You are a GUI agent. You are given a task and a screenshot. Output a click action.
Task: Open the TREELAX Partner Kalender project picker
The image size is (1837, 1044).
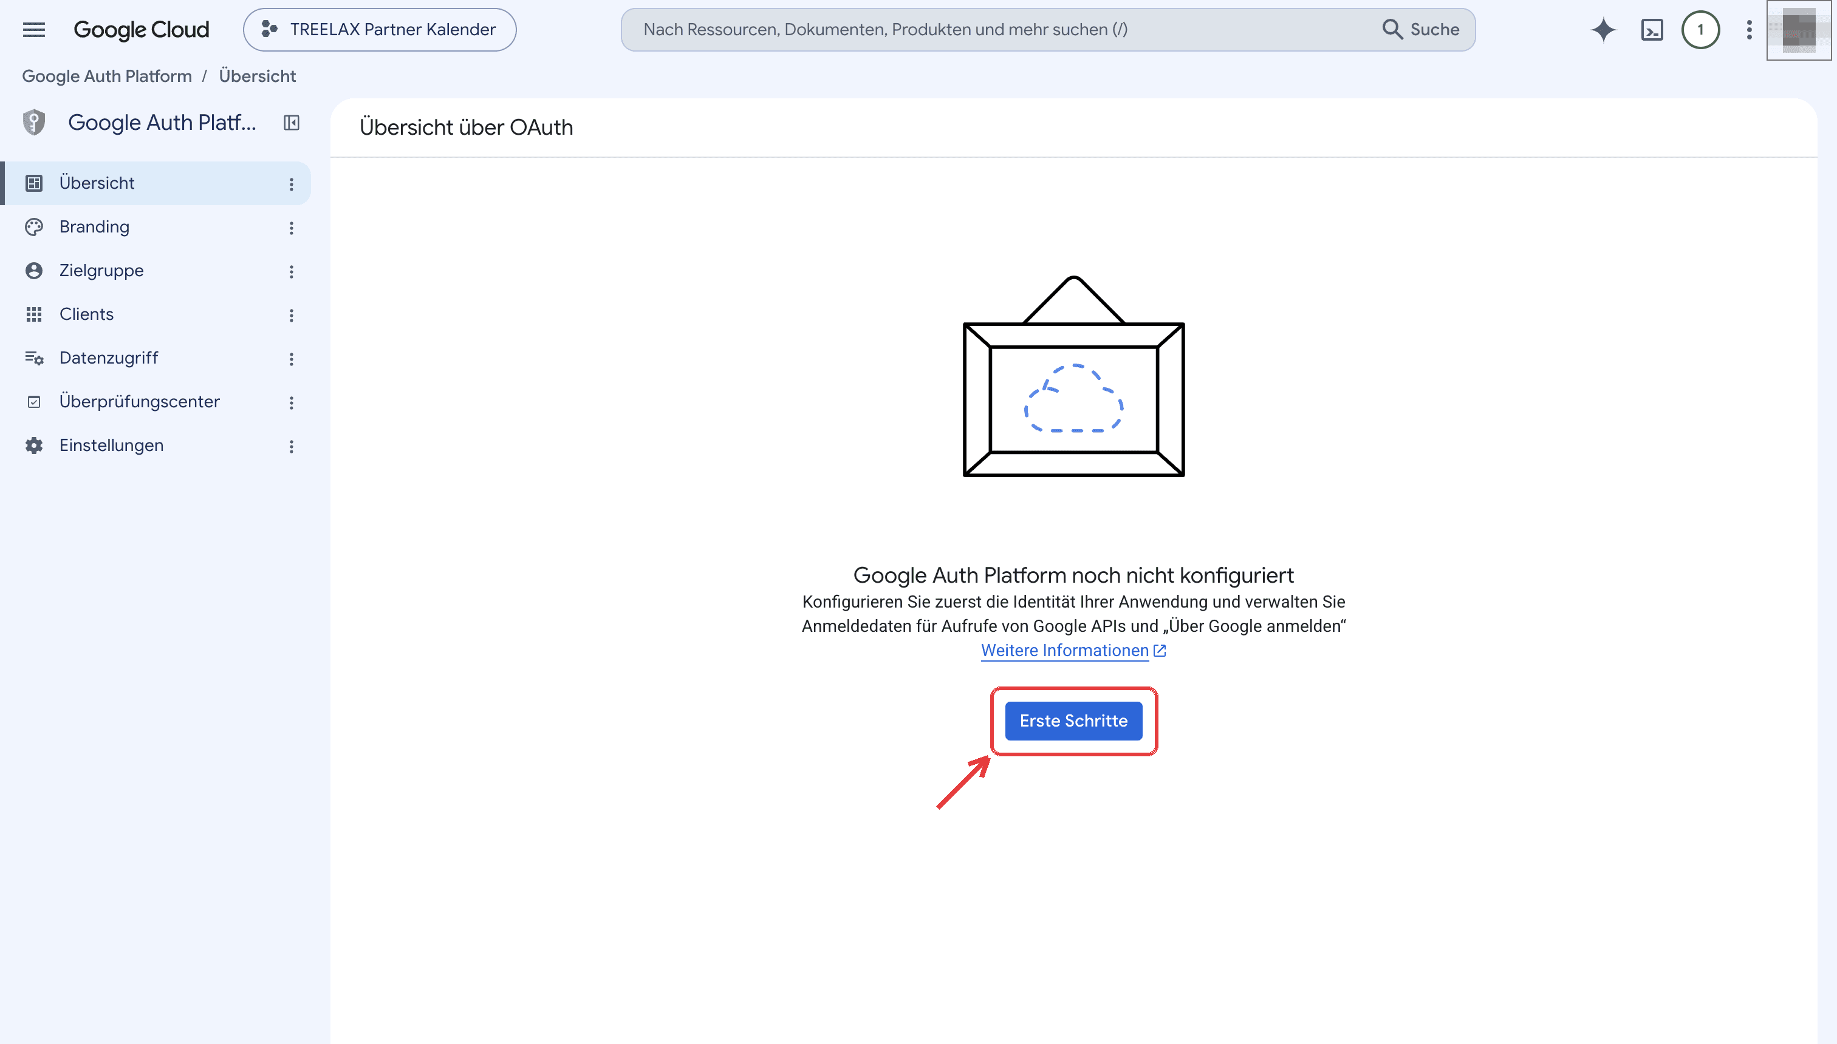pos(380,29)
